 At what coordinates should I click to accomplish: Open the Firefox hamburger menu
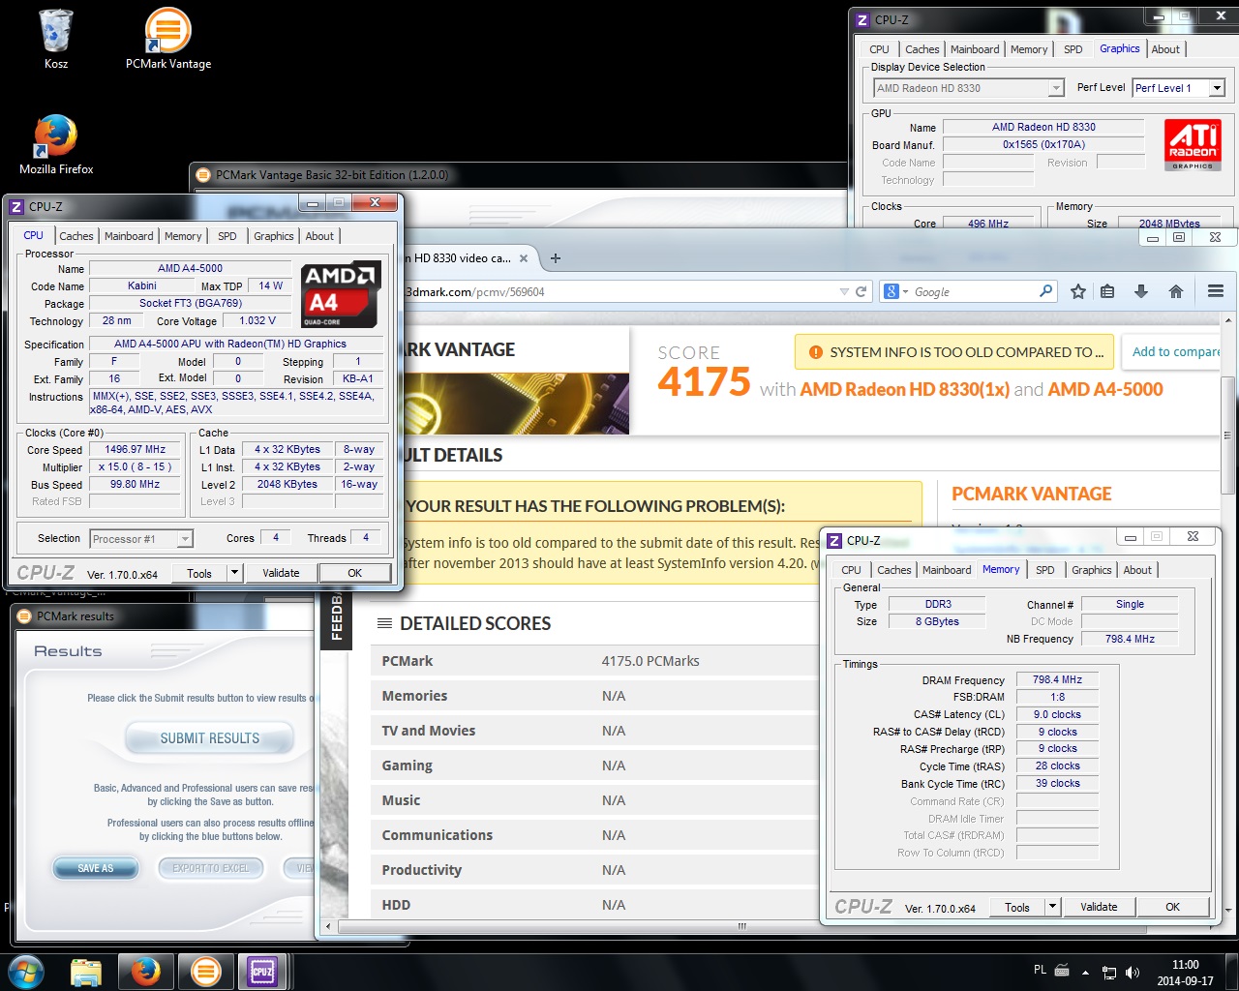1216,291
